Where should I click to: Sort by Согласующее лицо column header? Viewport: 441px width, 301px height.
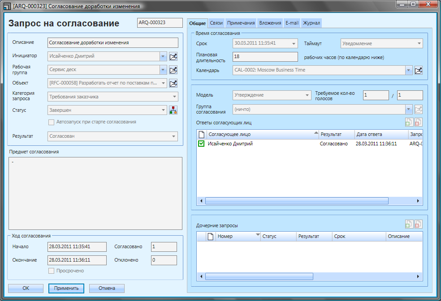(263, 134)
